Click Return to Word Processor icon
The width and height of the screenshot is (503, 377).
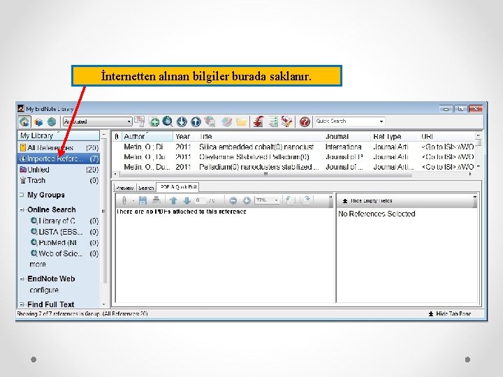[286, 121]
